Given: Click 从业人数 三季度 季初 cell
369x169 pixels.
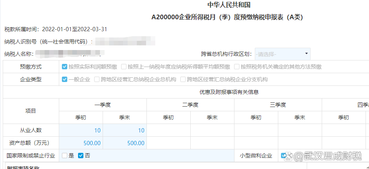Looking at the screenshot, I should 256,130.
